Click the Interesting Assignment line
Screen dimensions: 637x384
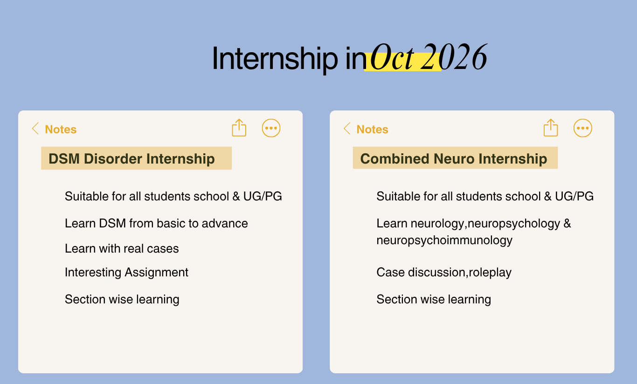click(126, 272)
